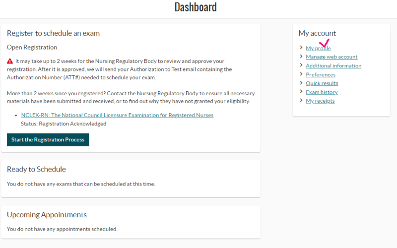Click the red warning triangle icon
The height and width of the screenshot is (248, 397).
[10, 61]
